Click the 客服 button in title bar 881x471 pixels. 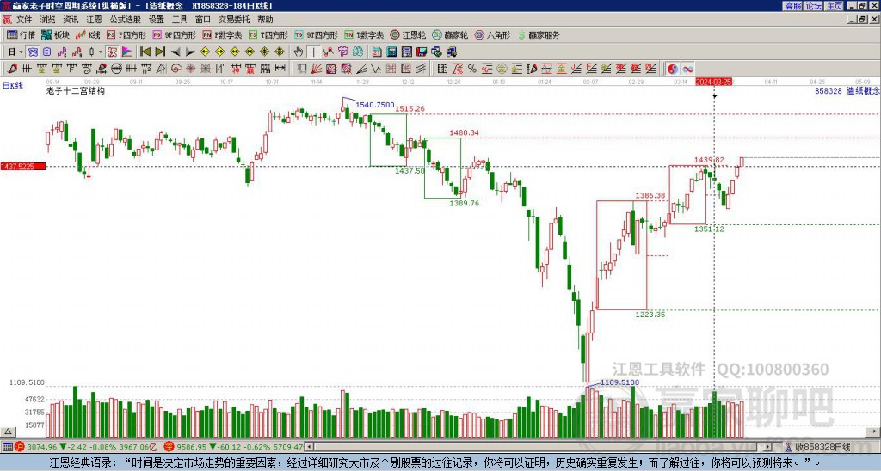[x=793, y=6]
